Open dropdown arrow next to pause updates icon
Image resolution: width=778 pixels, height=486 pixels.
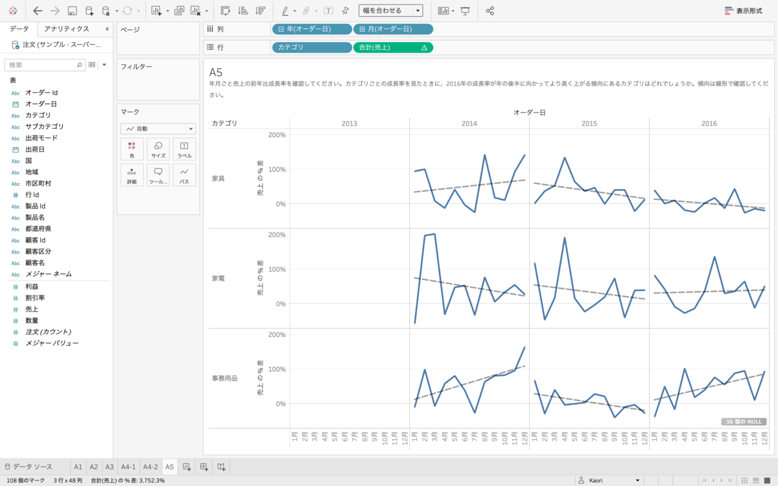click(x=116, y=10)
